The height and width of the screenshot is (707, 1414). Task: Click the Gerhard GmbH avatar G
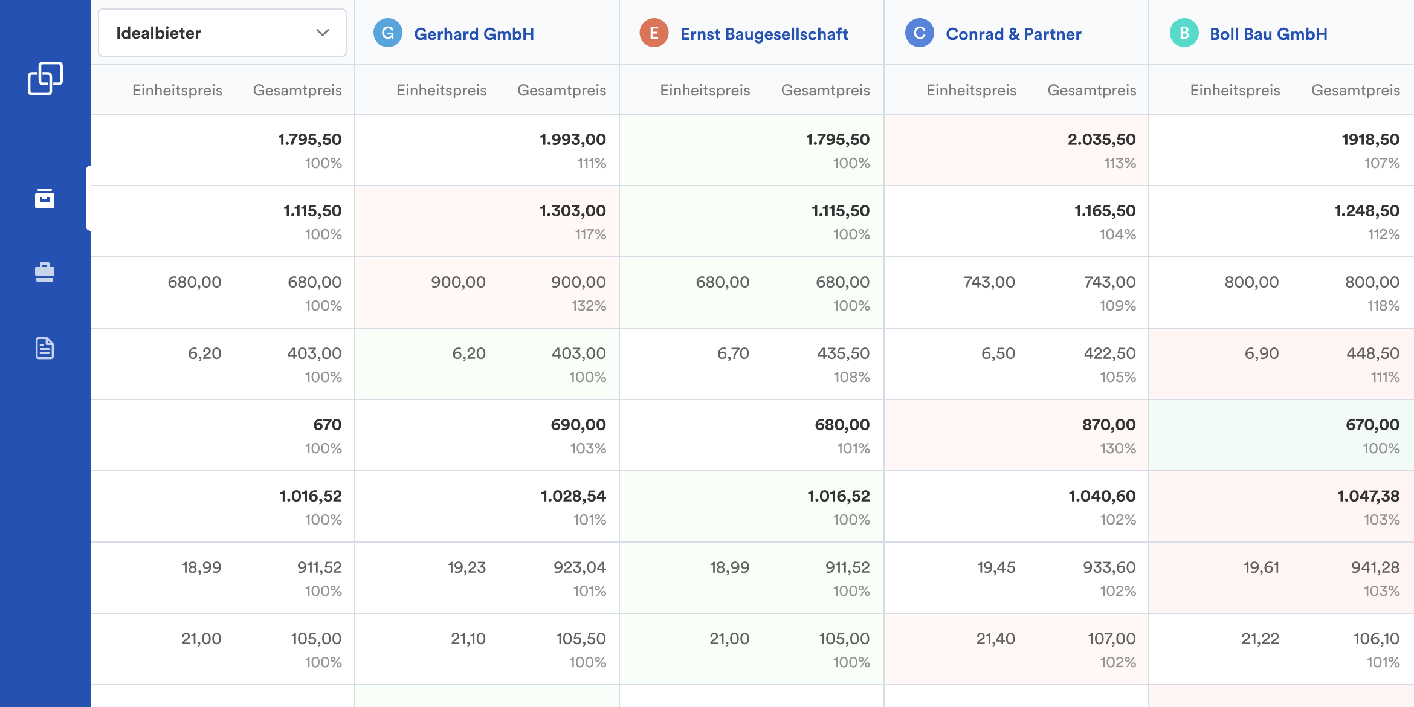(387, 33)
